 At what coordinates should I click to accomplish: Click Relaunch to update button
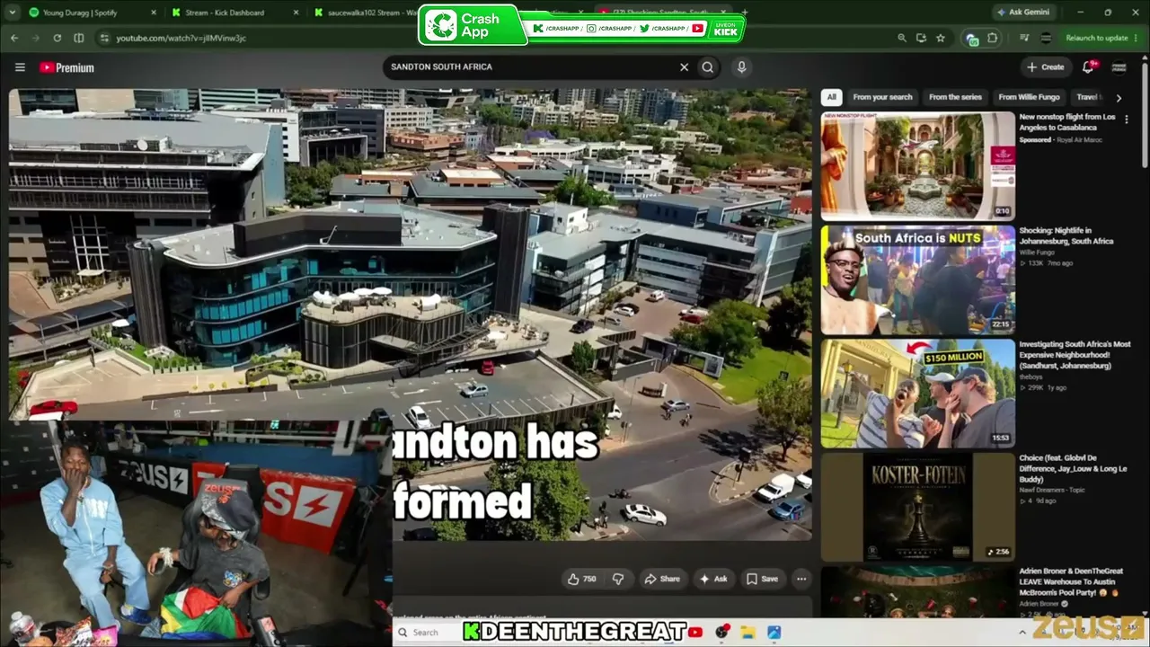(x=1096, y=38)
